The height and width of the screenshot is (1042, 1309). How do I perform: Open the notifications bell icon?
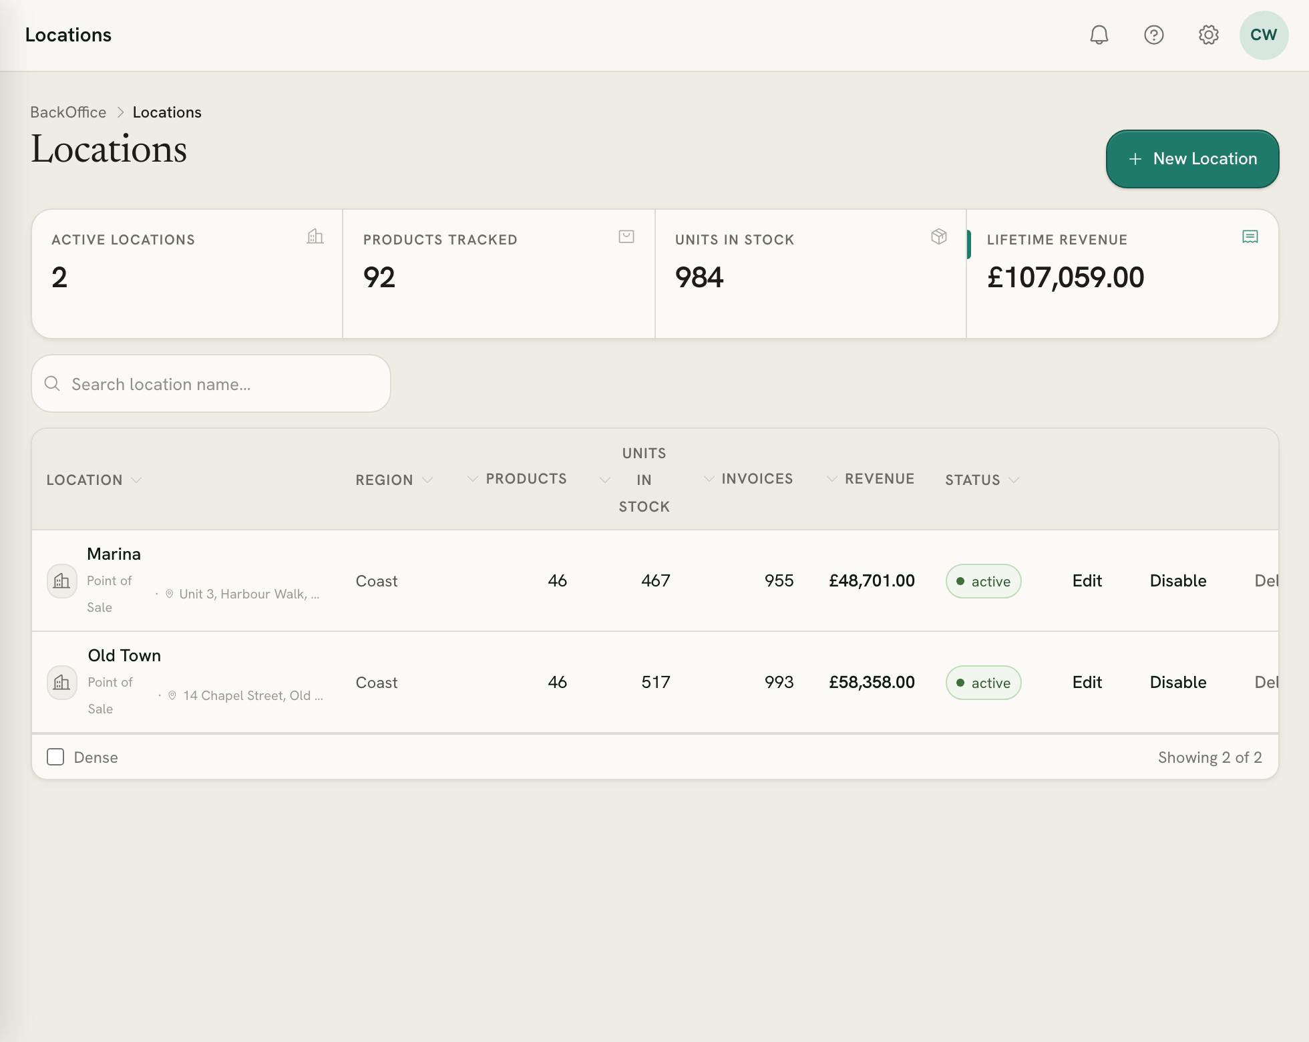pyautogui.click(x=1099, y=35)
